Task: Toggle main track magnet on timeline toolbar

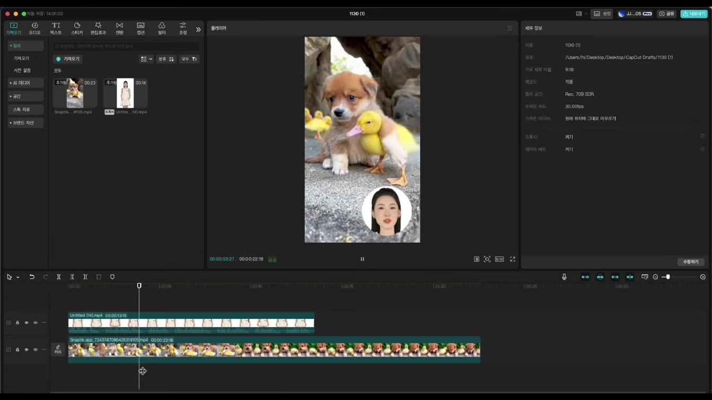Action: [x=585, y=277]
